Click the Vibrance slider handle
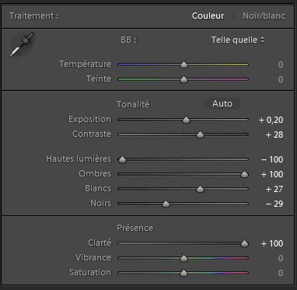Screen dimensions: 297x290 [183, 258]
